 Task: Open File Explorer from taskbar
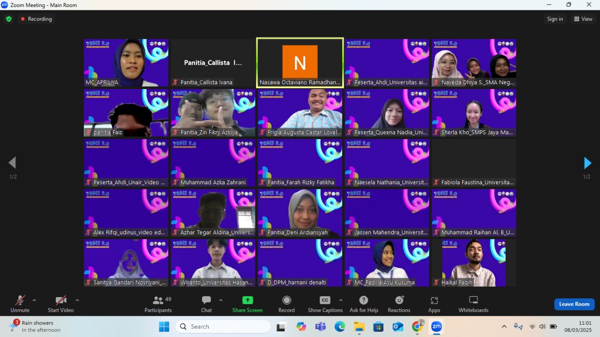tap(359, 327)
